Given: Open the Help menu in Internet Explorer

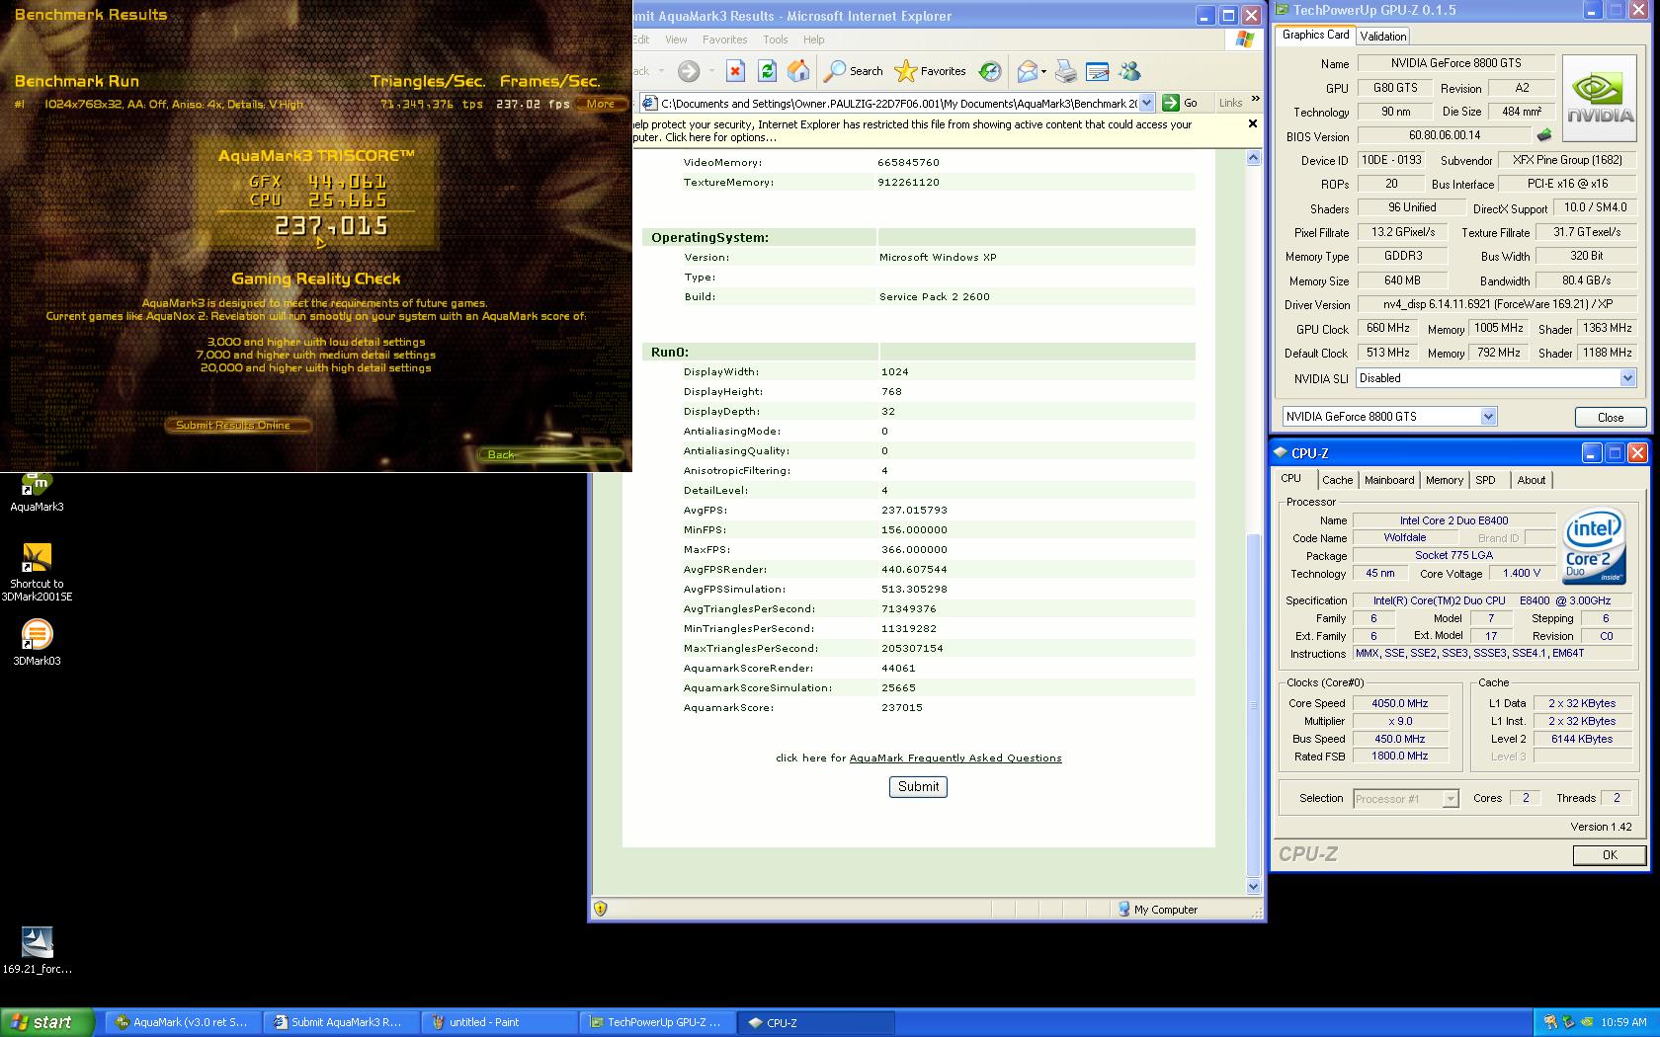Looking at the screenshot, I should click(x=813, y=40).
